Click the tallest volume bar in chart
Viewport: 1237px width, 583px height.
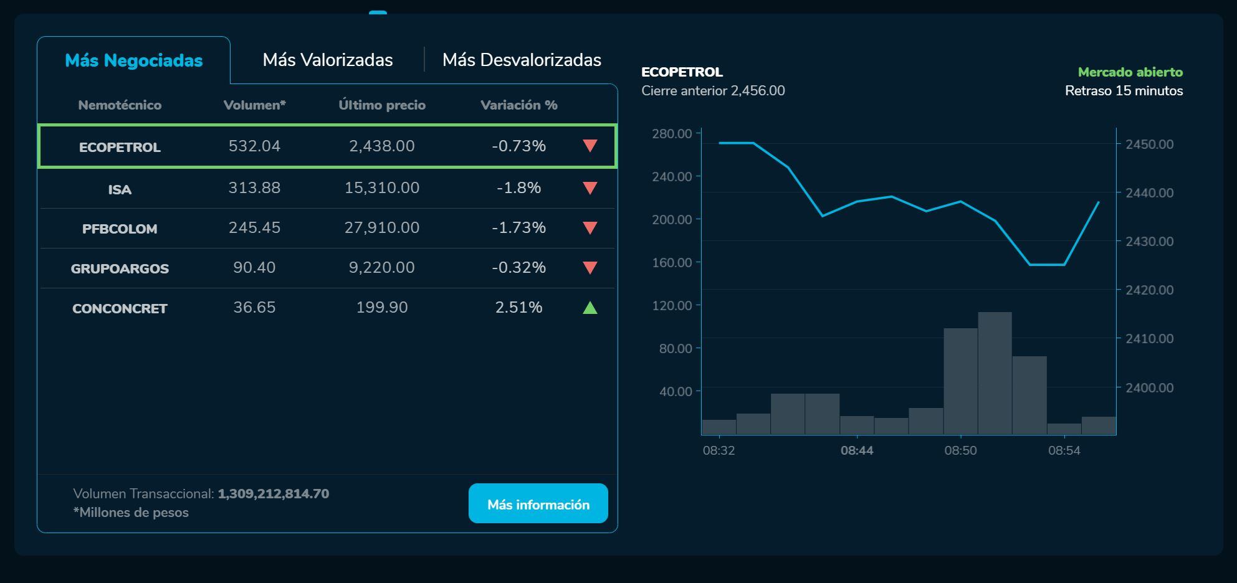click(x=995, y=374)
